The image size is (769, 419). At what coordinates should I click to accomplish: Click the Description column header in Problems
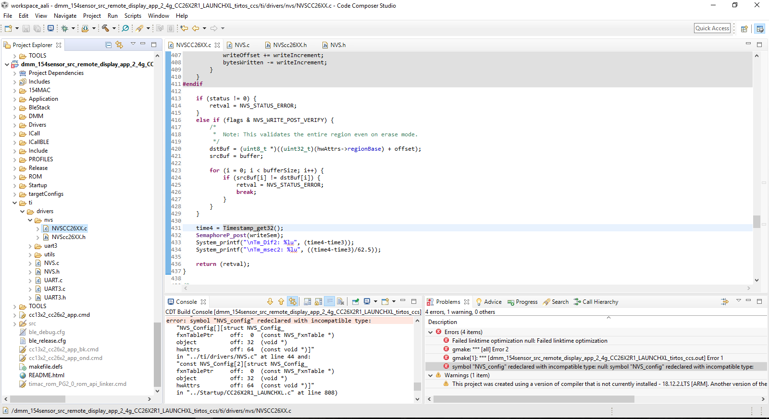pyautogui.click(x=443, y=322)
